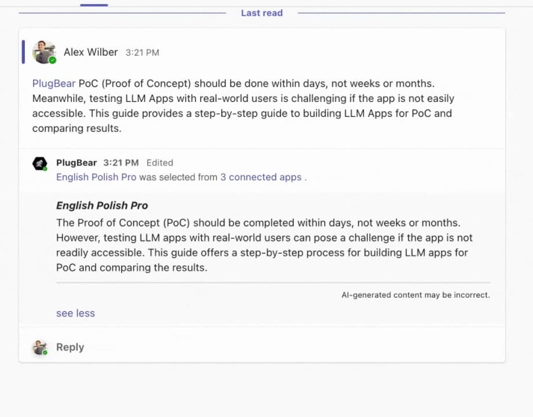Open the blue English Polish Pro link

coord(96,177)
